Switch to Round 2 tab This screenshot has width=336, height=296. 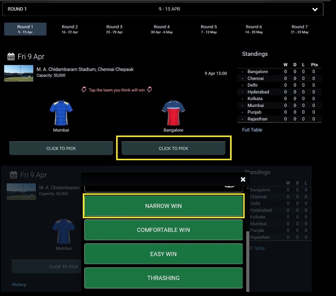point(70,29)
